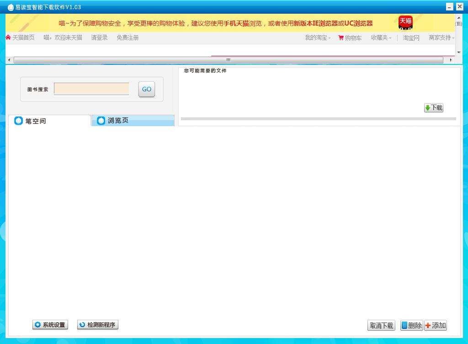Click the browser horizontal scrollbar thumb
Viewport: 468px width, 344px height.
tap(229, 60)
